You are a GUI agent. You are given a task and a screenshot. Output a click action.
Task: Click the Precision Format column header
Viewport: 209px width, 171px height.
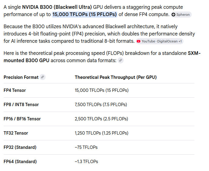tap(21, 77)
